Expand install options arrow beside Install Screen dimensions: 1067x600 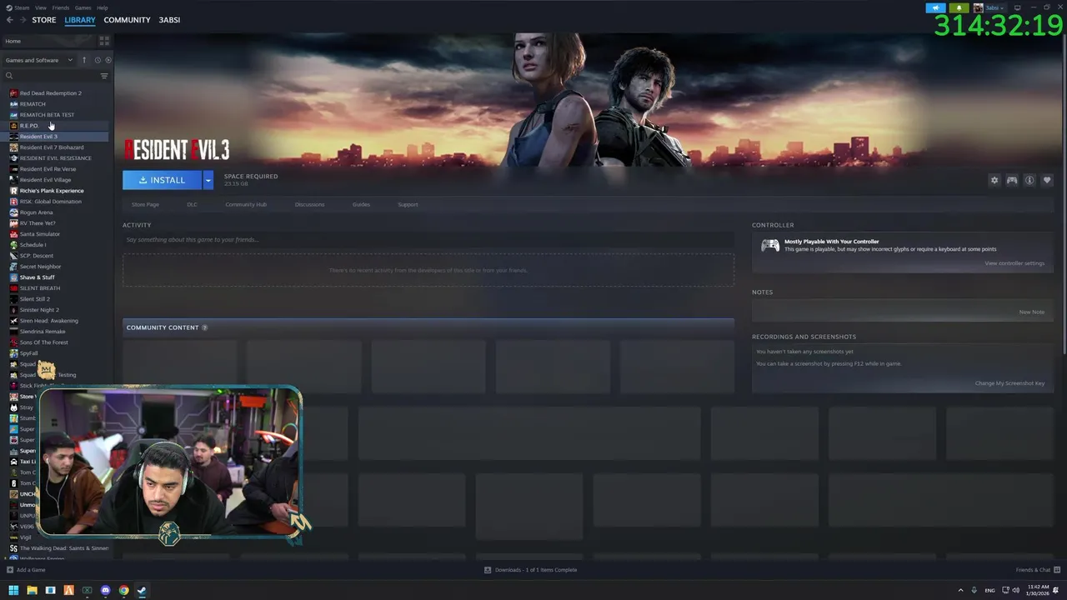[x=208, y=180]
